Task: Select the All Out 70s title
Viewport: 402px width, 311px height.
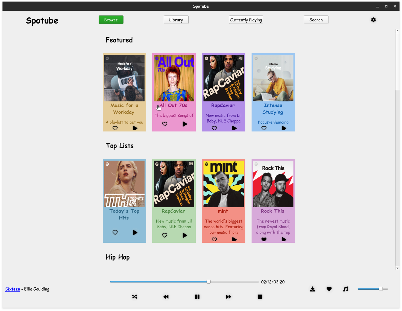Action: pos(174,105)
